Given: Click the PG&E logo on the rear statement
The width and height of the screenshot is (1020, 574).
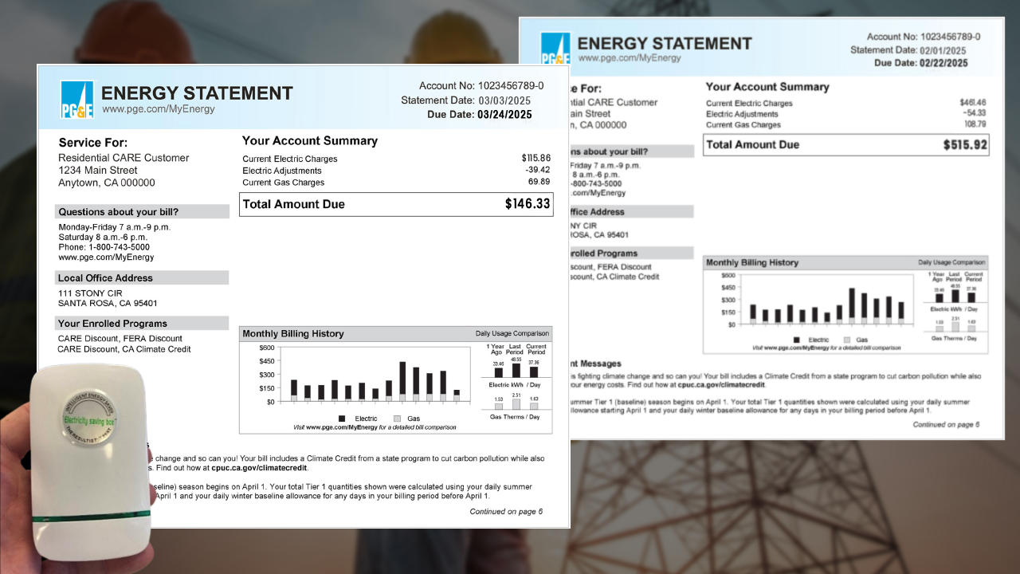Looking at the screenshot, I should coord(555,49).
